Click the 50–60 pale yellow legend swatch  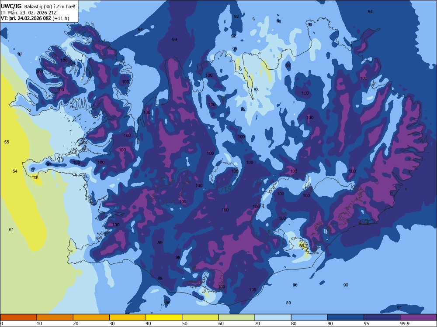click(201, 317)
